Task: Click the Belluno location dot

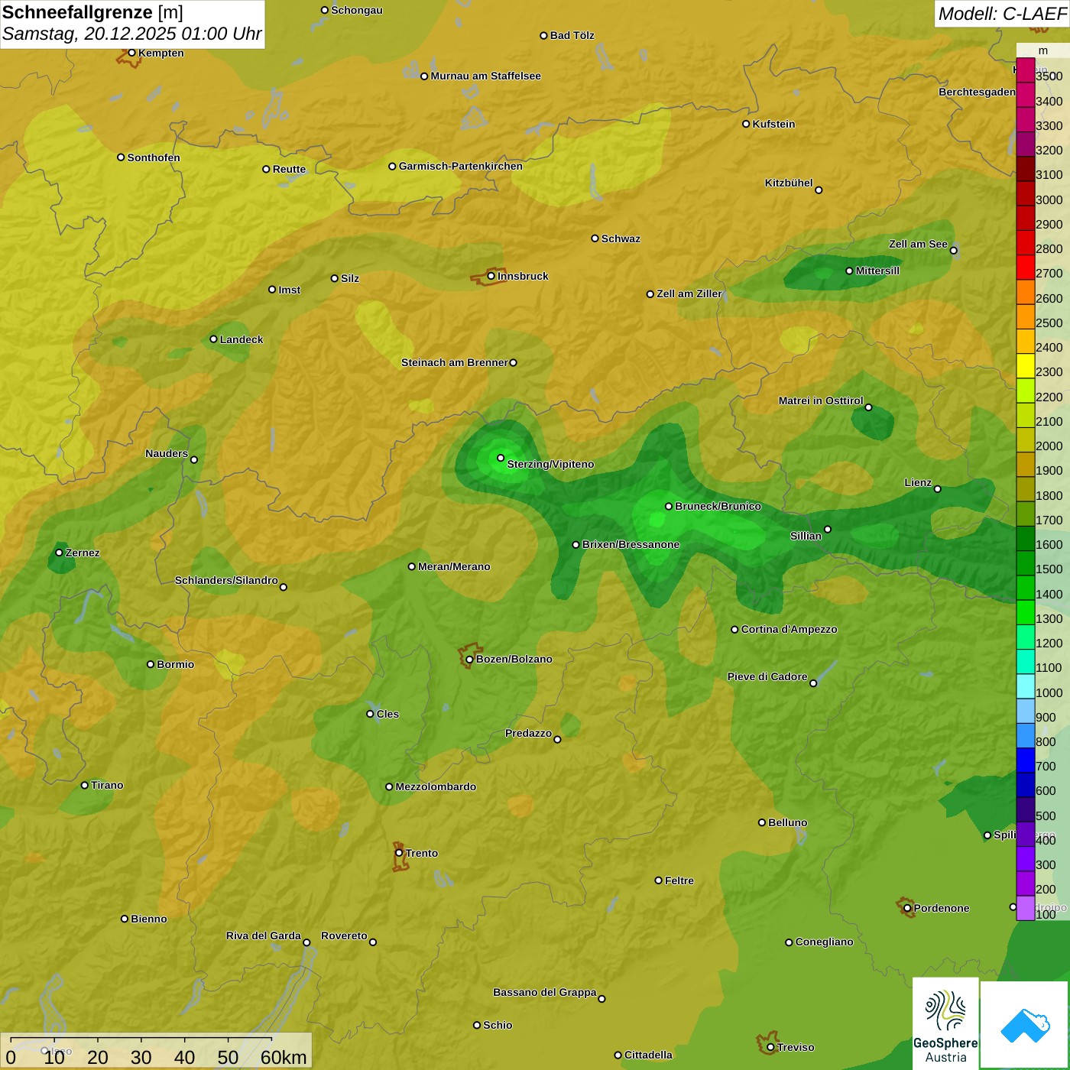Action: (x=762, y=822)
